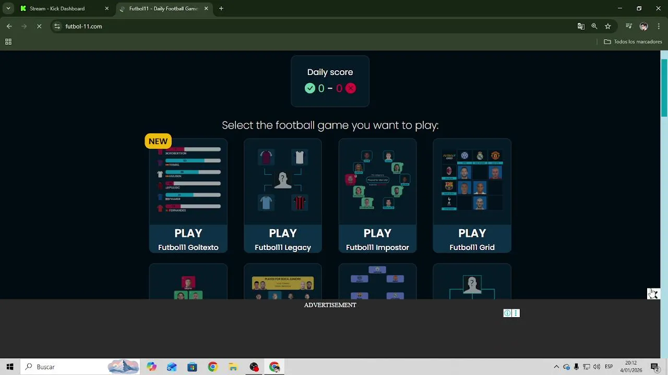Click the NEW badge on the Goltexto card
Image resolution: width=668 pixels, height=375 pixels.
(x=158, y=141)
